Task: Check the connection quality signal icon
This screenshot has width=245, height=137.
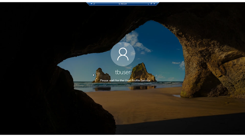Action: point(94,4)
